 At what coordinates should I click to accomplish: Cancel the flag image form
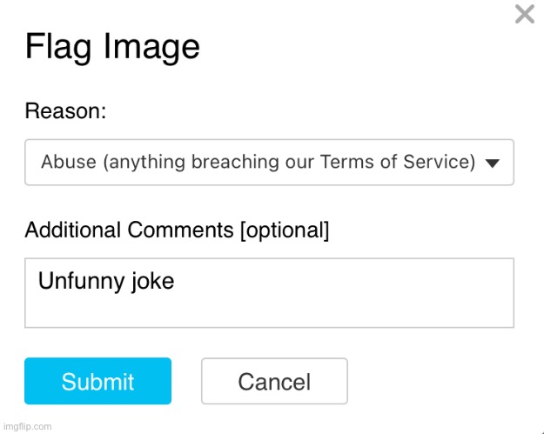click(x=274, y=381)
